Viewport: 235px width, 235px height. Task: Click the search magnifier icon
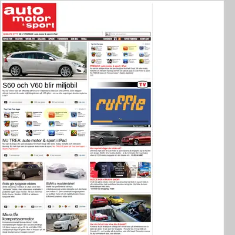(108, 34)
